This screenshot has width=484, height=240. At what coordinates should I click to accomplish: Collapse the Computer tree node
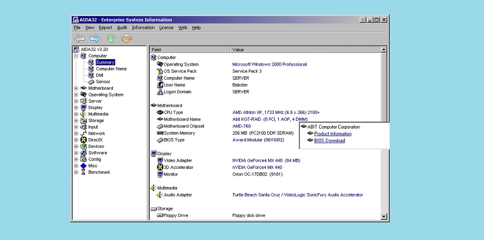(x=76, y=56)
